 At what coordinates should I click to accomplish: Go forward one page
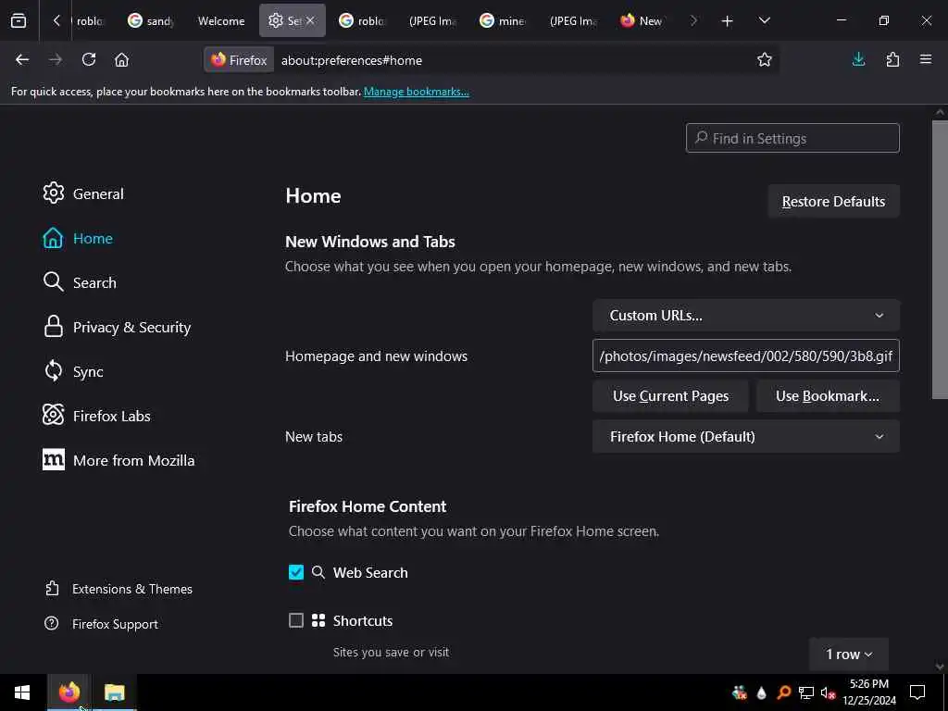pyautogui.click(x=56, y=60)
